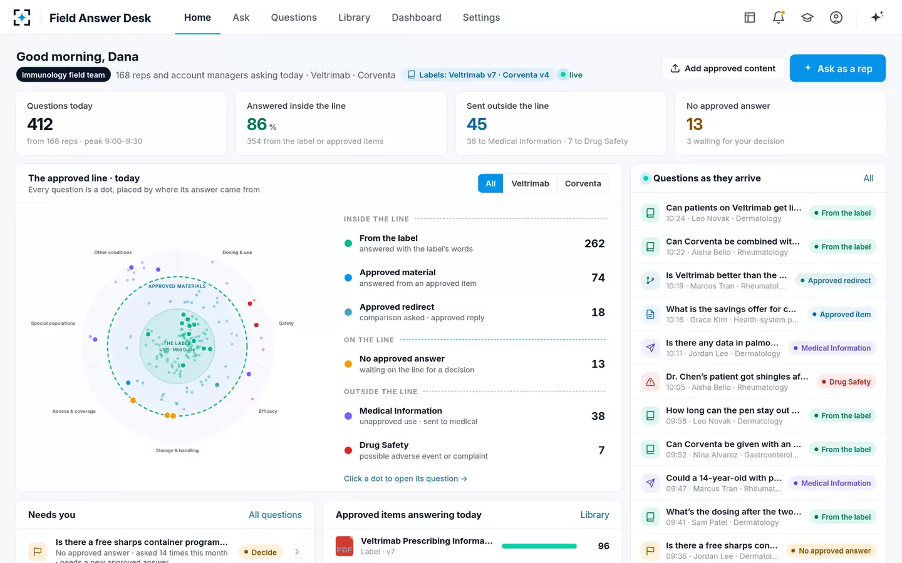
Task: Click the branch icon beside Is Veltrimab better
Action: click(x=651, y=281)
